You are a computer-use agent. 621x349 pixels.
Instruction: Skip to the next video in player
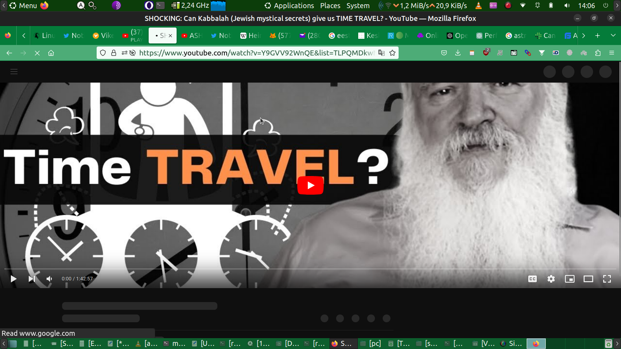point(32,279)
